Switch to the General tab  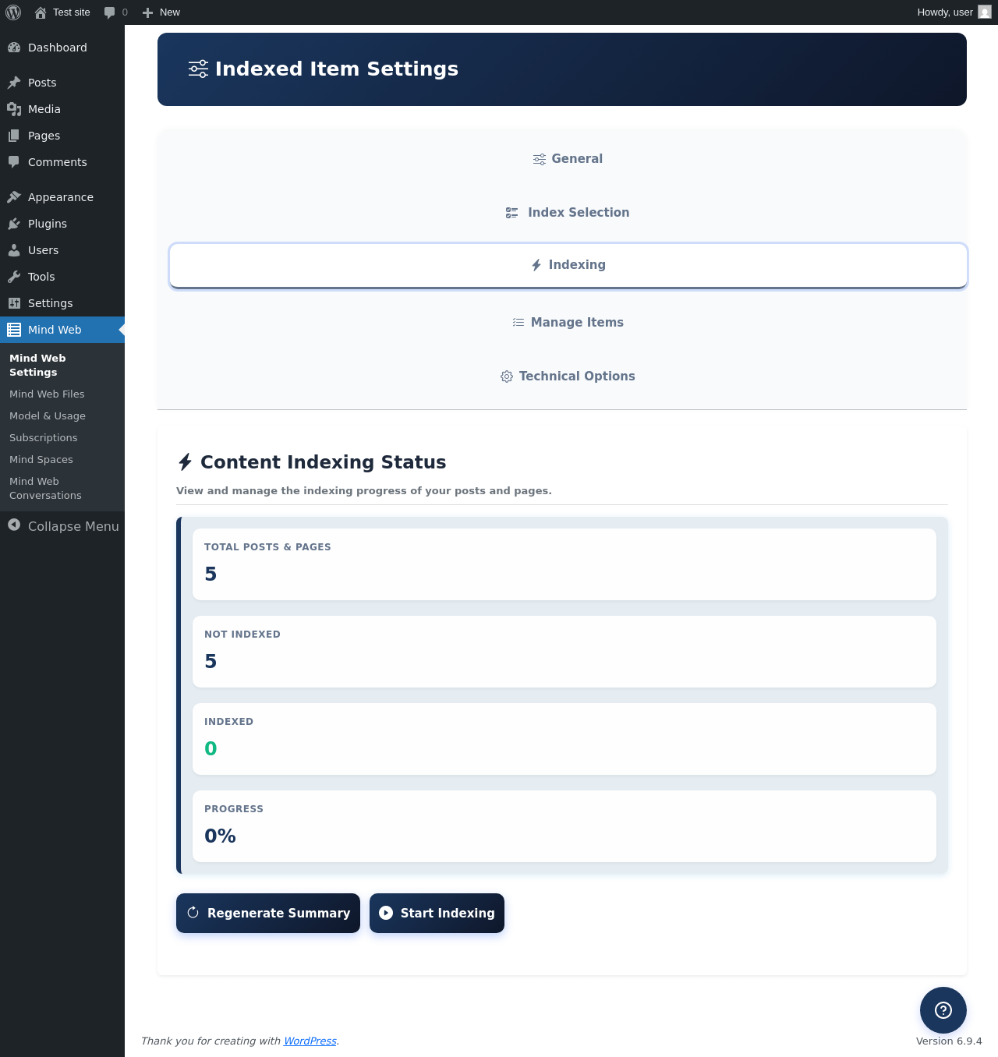coord(568,159)
